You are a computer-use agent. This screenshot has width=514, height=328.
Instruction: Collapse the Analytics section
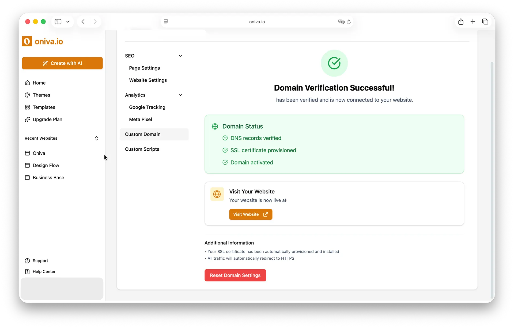tap(180, 95)
